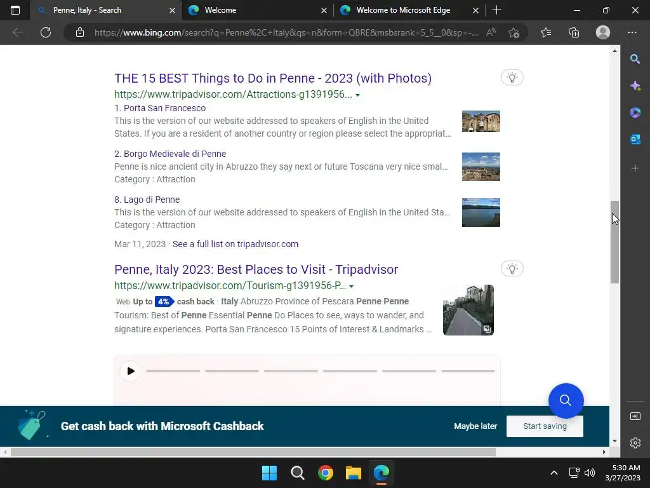The width and height of the screenshot is (650, 488).
Task: Switch to the Welcome tab
Action: [x=258, y=10]
